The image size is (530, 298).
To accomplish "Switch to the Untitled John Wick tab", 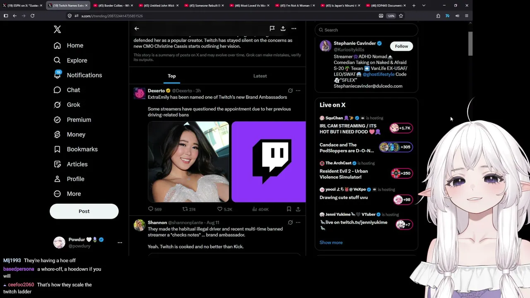I will pyautogui.click(x=159, y=5).
